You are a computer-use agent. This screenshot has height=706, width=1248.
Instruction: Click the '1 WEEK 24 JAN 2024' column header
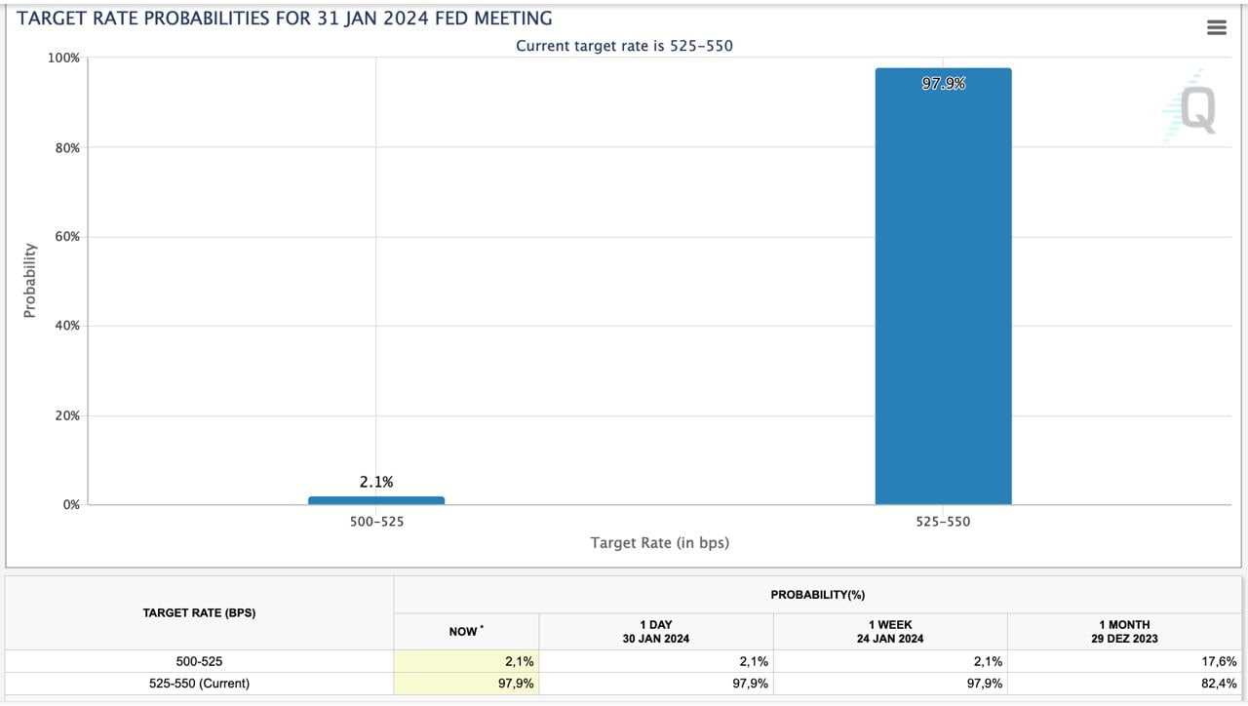click(889, 631)
